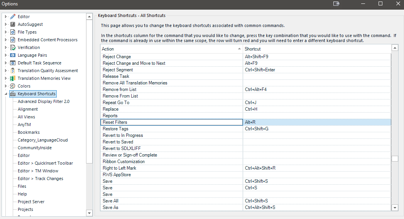This screenshot has width=404, height=219.
Task: Expand the Colors node
Action: coord(6,86)
